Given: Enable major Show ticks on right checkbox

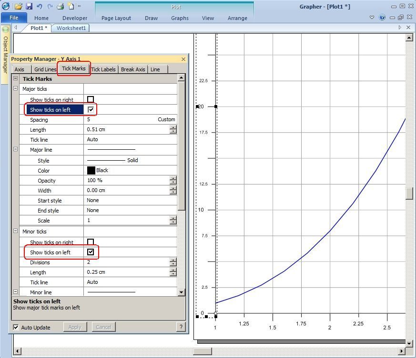Looking at the screenshot, I should pos(91,99).
